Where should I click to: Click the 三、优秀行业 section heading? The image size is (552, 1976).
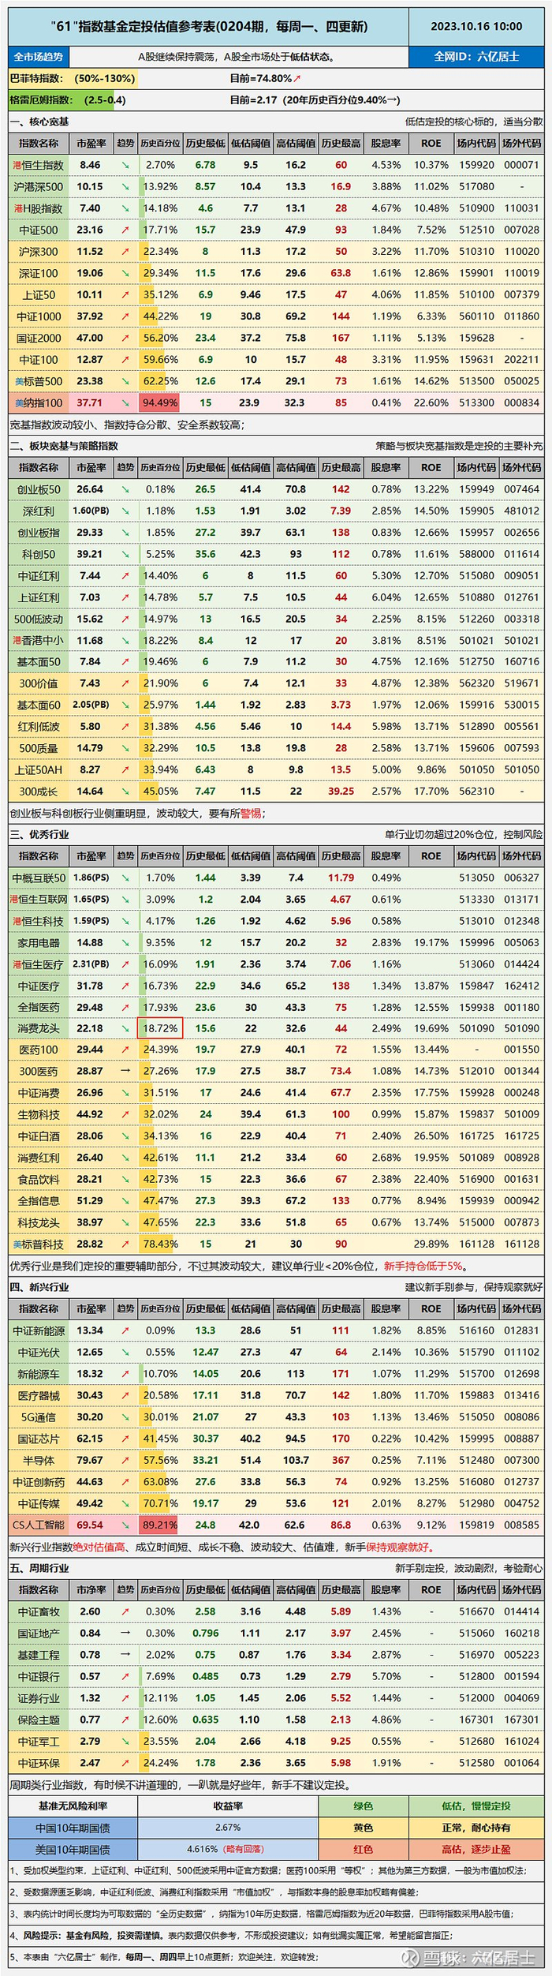tap(39, 834)
